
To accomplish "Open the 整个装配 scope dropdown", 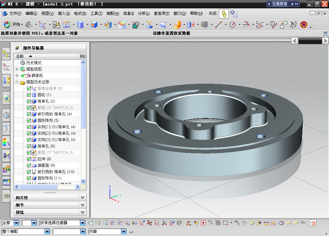I will tap(47, 232).
